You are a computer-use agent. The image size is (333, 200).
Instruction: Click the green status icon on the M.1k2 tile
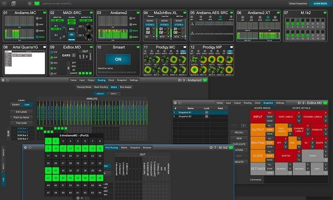[x=325, y=13]
